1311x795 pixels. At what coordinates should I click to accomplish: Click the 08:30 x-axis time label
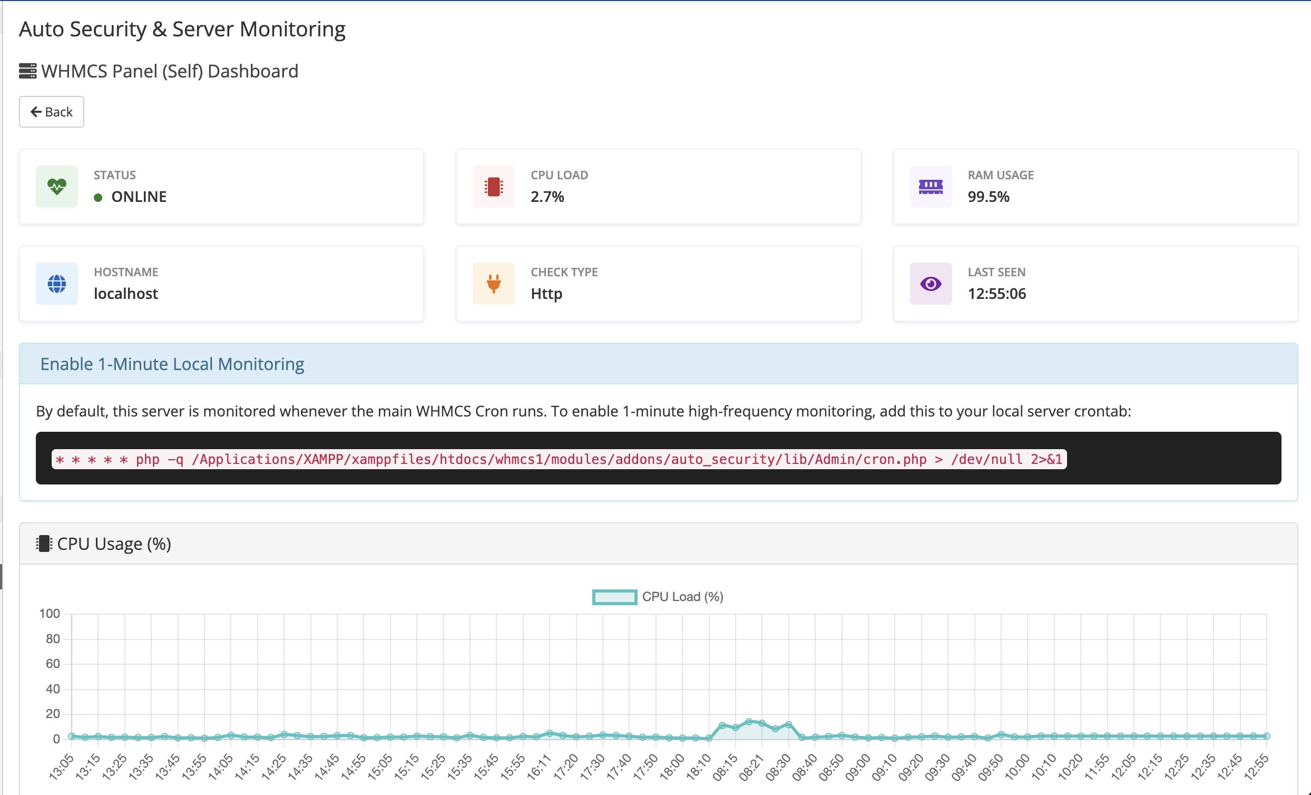(778, 767)
